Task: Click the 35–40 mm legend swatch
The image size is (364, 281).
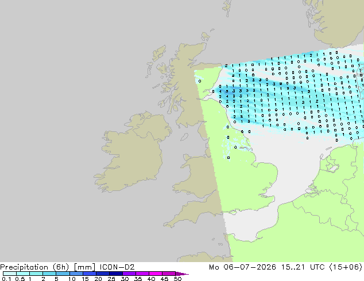Action: pyautogui.click(x=142, y=274)
